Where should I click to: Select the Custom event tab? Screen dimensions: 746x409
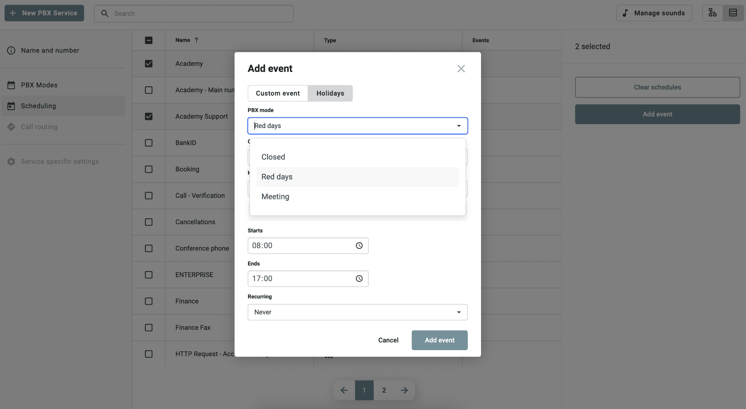pos(278,93)
